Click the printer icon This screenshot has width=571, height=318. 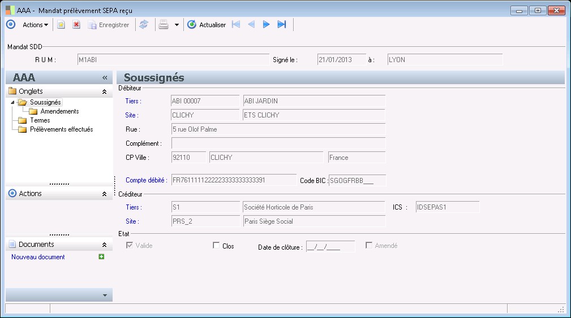(x=164, y=25)
